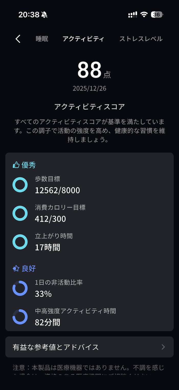This screenshot has height=390, width=179.
Task: Tap the 歩数目標 progress ring
Action: pos(20,185)
